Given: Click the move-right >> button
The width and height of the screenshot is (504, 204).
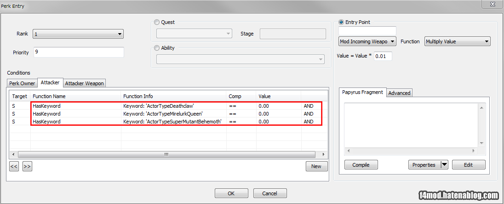Looking at the screenshot, I should 27,166.
